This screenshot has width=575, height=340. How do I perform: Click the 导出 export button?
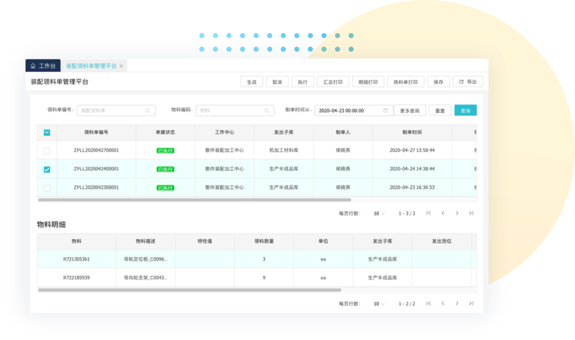point(468,82)
